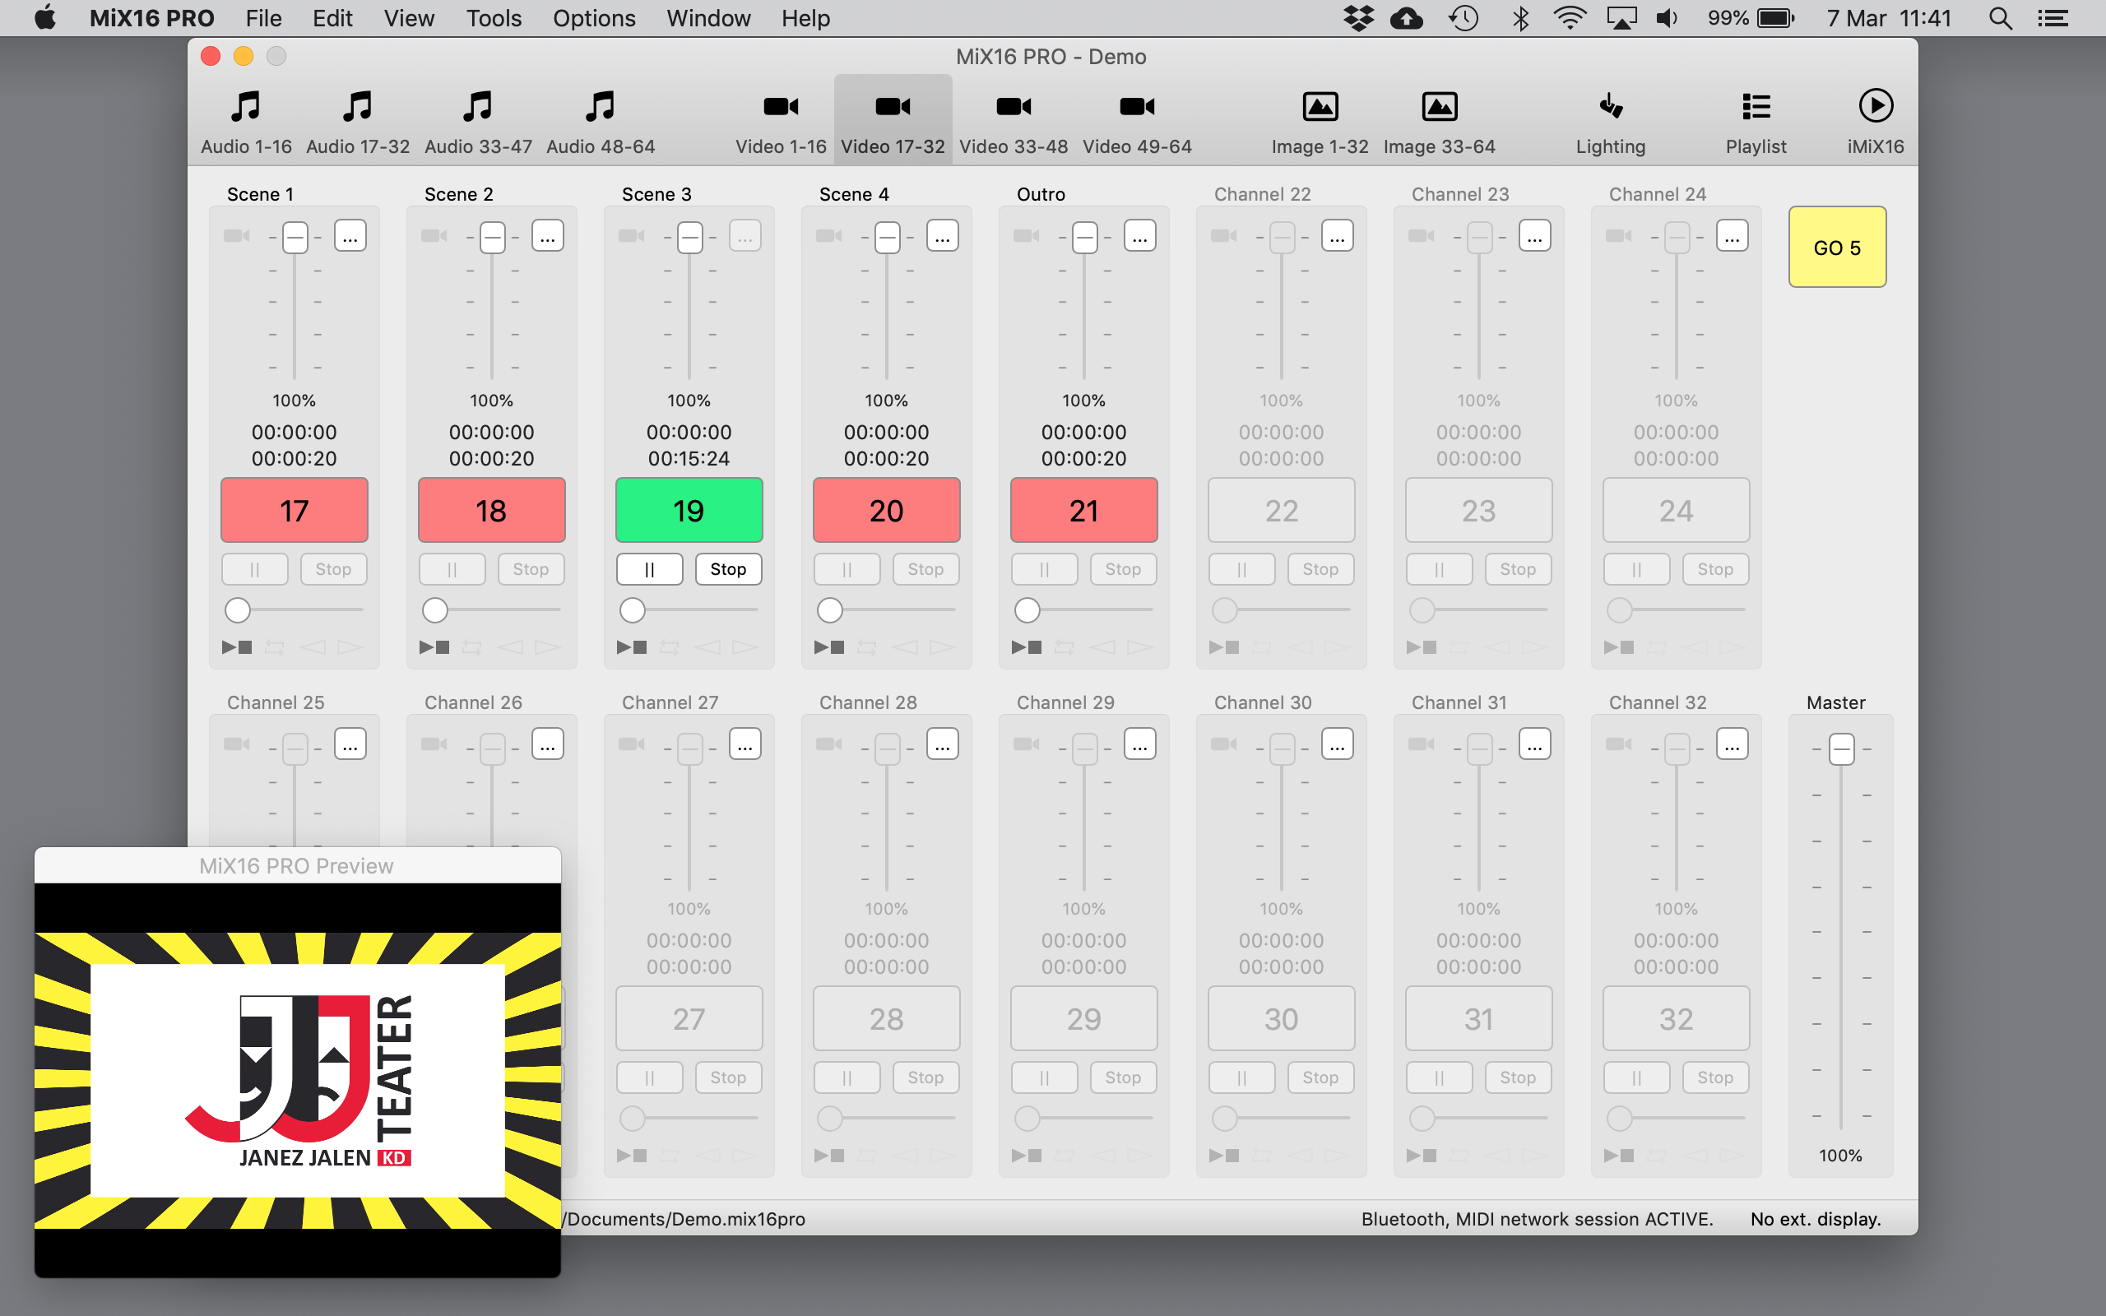Open the Audio 1-16 mixer page

(x=246, y=121)
